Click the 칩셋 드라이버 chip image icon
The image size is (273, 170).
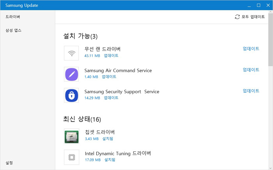71,136
